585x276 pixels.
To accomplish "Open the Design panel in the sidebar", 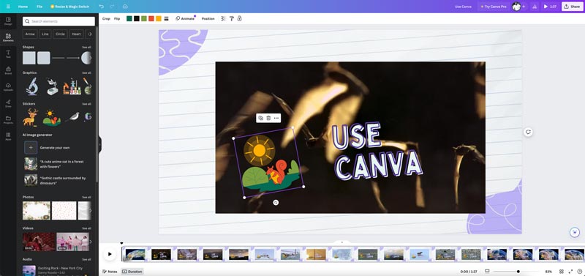I will pos(8,21).
